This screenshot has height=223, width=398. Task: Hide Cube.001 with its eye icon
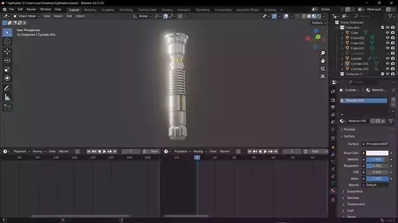387,38
